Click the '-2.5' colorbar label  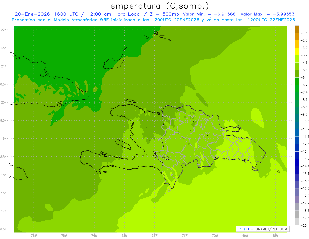[304, 40]
